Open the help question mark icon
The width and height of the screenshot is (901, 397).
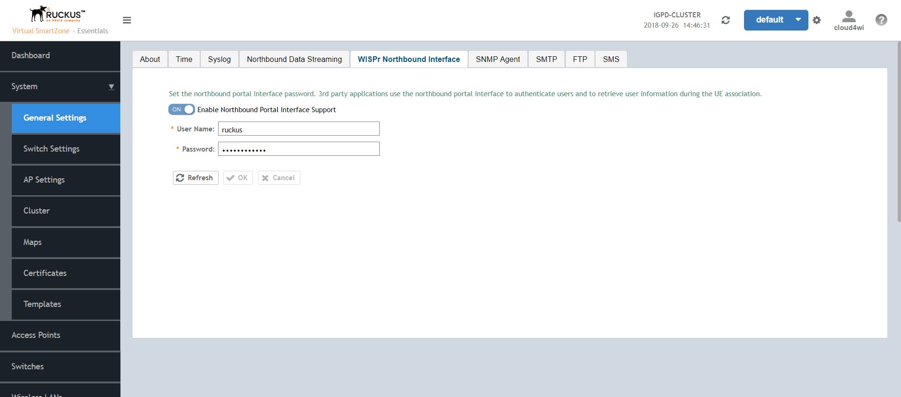pyautogui.click(x=881, y=20)
